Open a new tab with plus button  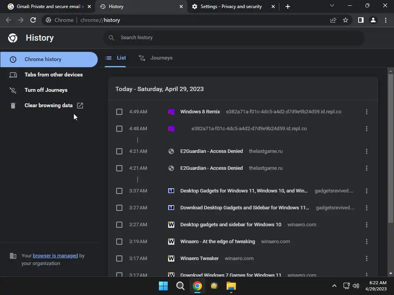pyautogui.click(x=288, y=7)
